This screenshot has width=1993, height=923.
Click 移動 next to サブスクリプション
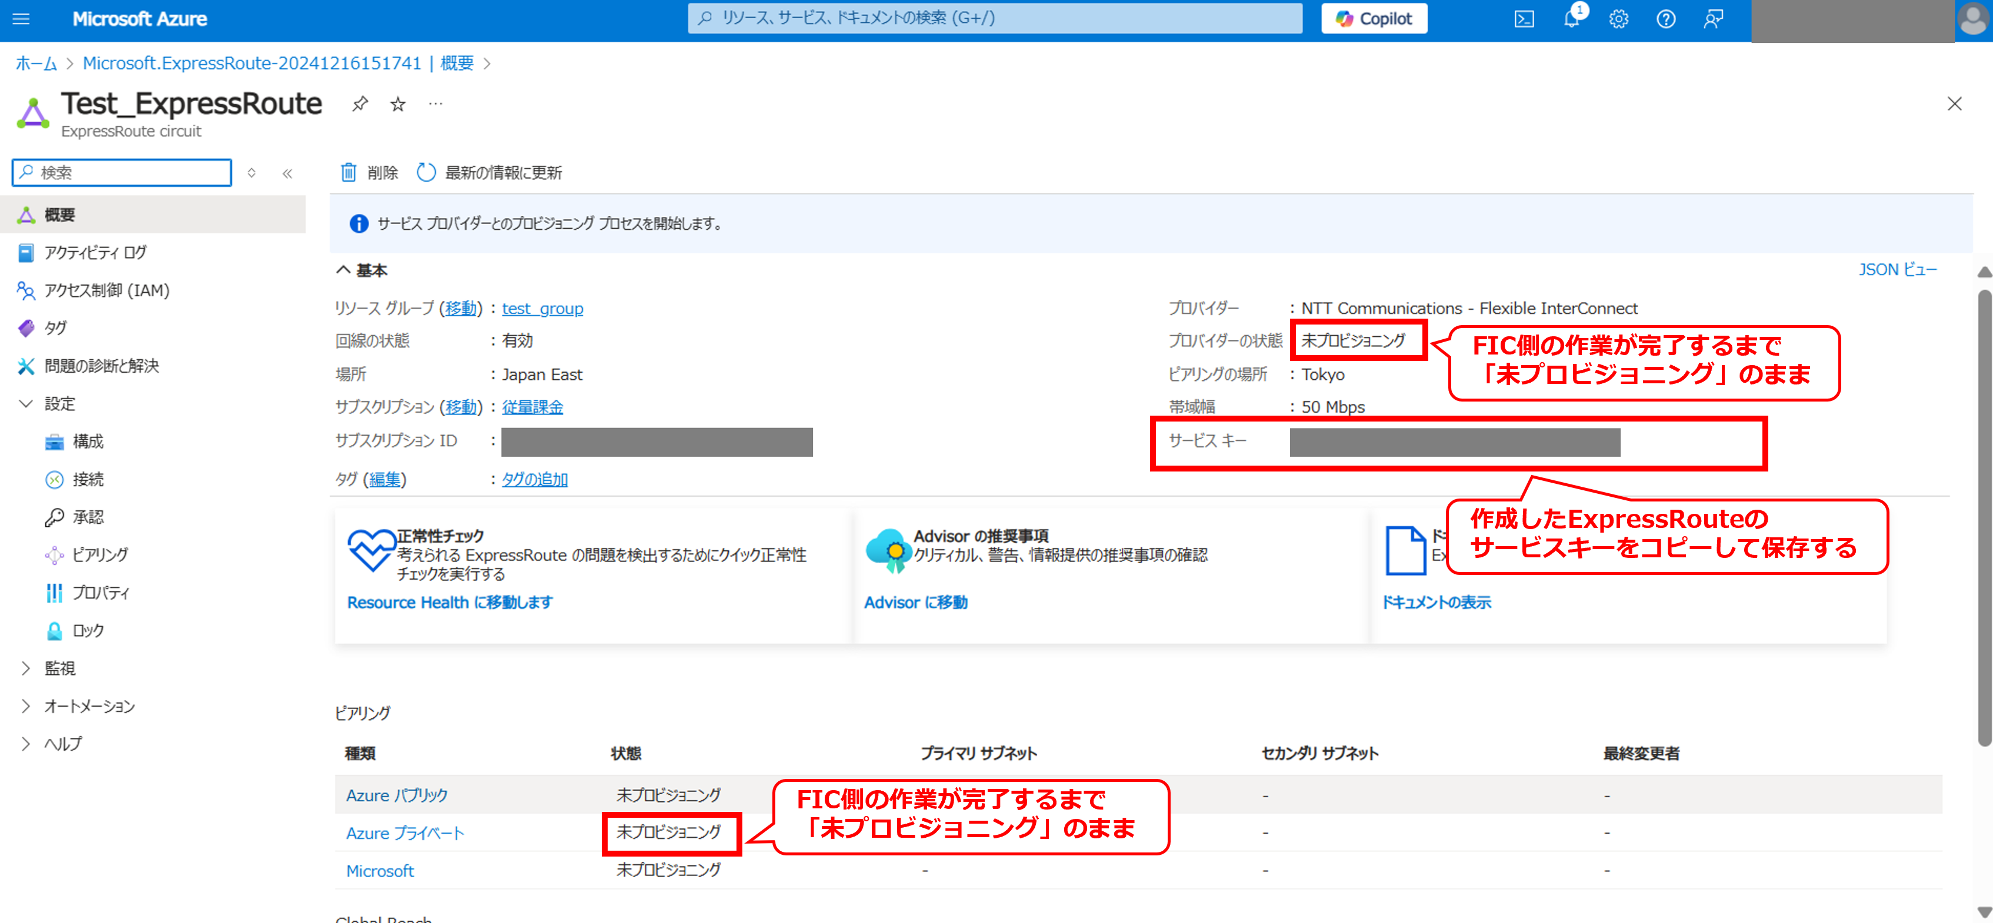pos(461,407)
